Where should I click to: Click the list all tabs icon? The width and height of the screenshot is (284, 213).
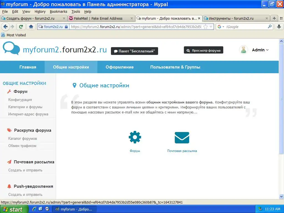tap(281, 18)
